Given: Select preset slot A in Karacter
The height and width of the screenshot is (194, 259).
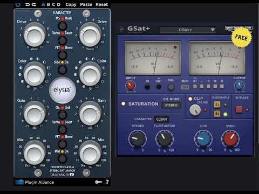Looking at the screenshot, I should coord(43,4).
